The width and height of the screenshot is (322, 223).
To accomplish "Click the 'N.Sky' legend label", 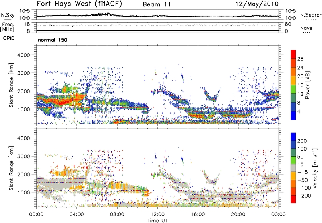I will 8,15.
